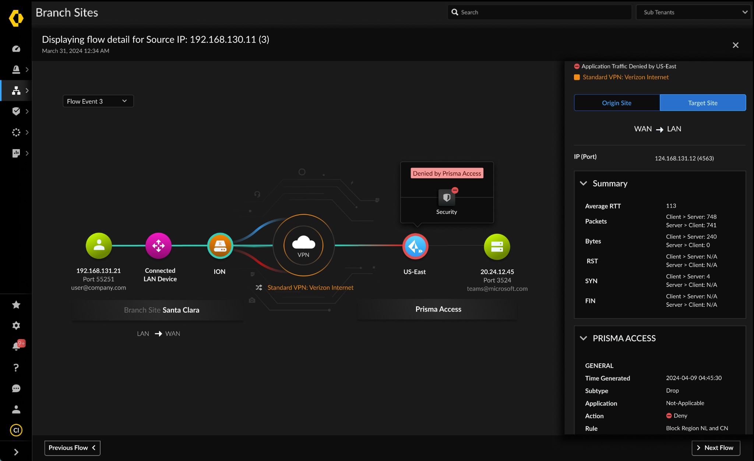Expand the topology sidebar submenu chevron

tap(27, 91)
